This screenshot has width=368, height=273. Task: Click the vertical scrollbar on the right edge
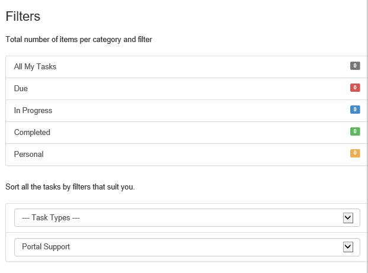pos(366,136)
